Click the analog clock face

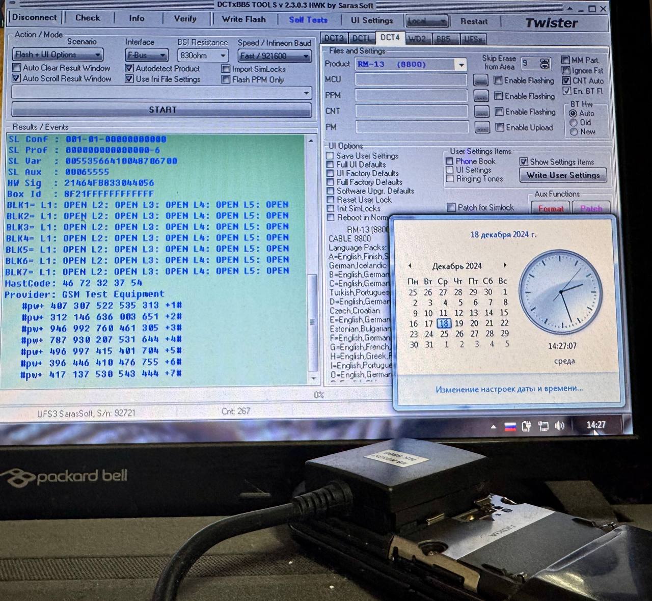click(560, 292)
